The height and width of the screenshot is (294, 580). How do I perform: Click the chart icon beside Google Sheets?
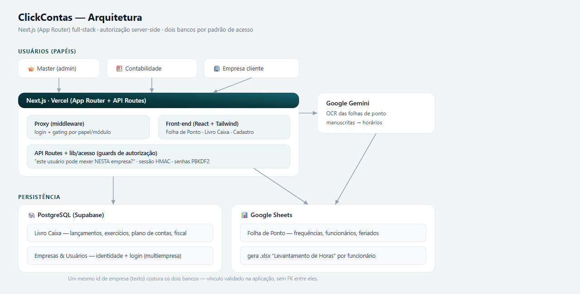244,215
